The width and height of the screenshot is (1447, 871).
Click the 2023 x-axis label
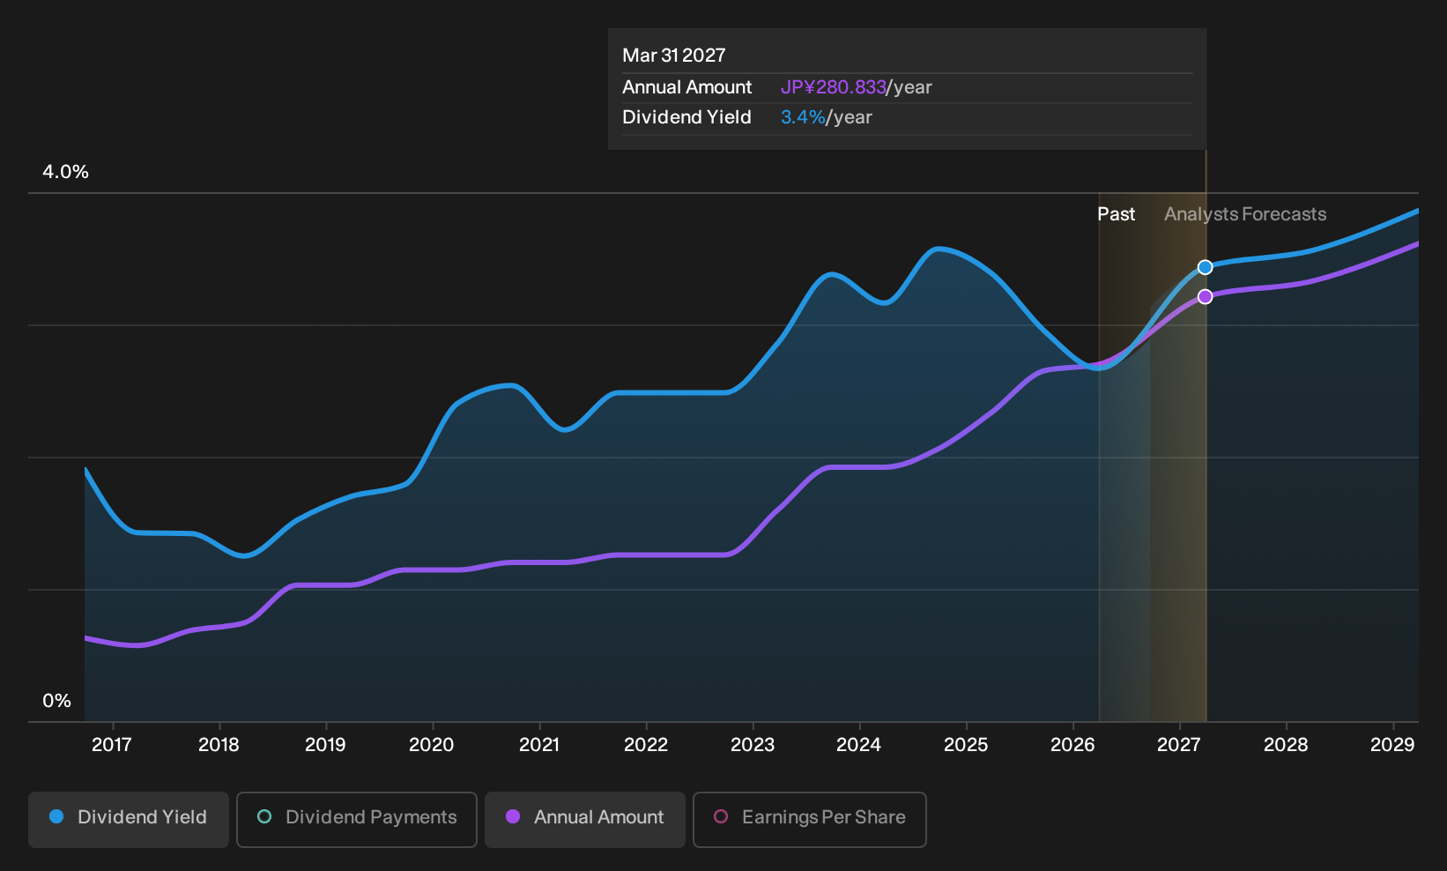point(753,745)
